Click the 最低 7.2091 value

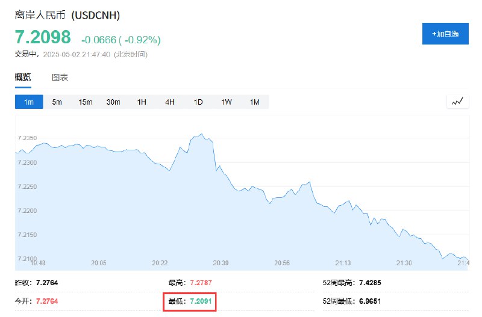(x=201, y=301)
